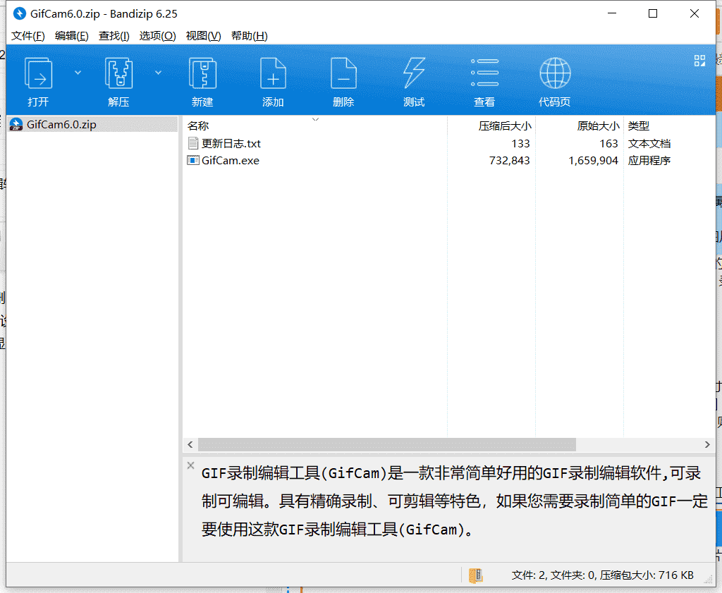Viewport: 722px width, 593px height.
Task: Open the 编辑(E) menu
Action: tap(71, 36)
